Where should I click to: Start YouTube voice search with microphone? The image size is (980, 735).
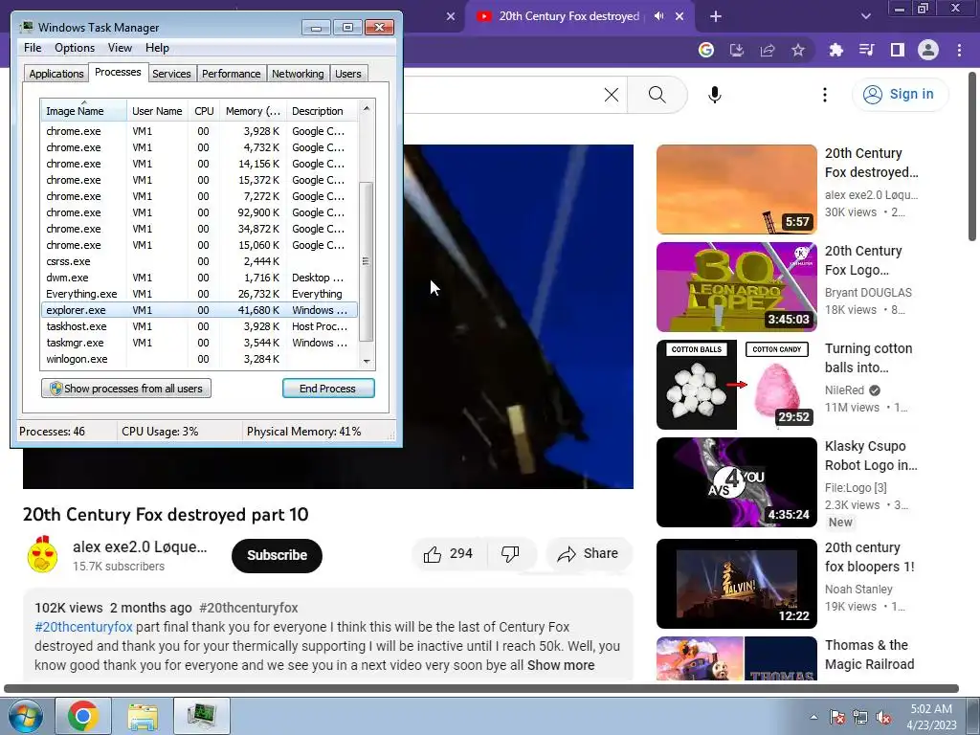715,95
